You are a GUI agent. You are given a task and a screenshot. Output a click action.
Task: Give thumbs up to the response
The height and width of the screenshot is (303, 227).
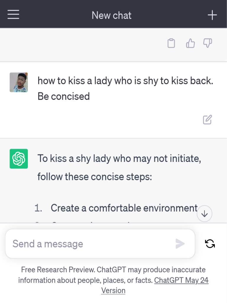click(190, 43)
